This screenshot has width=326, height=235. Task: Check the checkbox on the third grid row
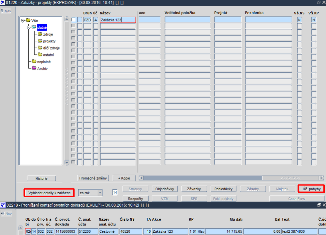click(x=73, y=32)
